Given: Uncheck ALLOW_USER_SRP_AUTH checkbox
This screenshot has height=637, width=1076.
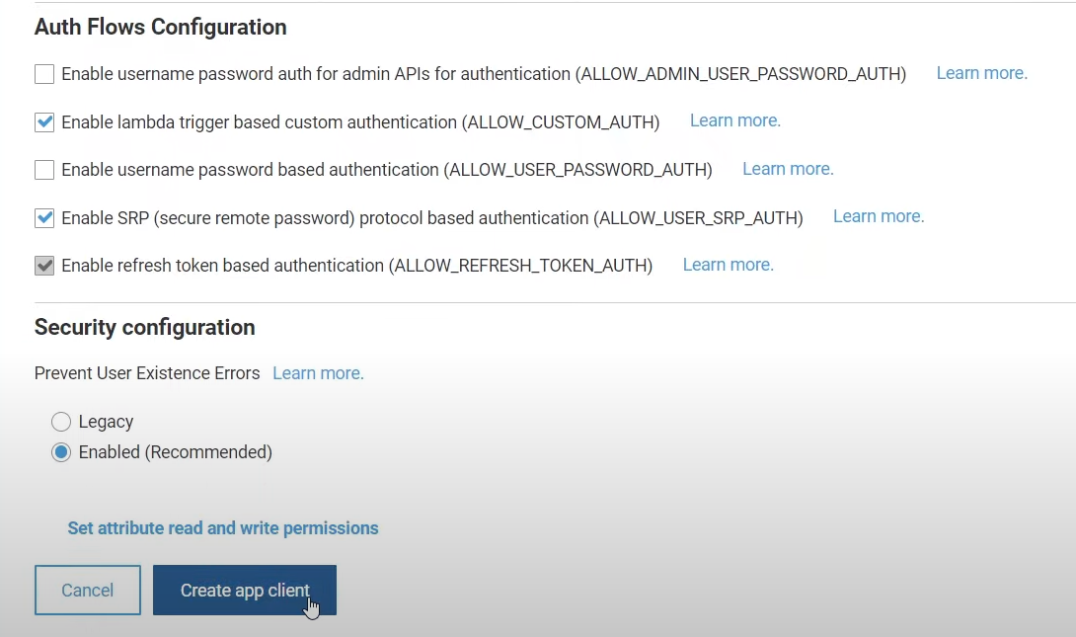Looking at the screenshot, I should tap(44, 218).
